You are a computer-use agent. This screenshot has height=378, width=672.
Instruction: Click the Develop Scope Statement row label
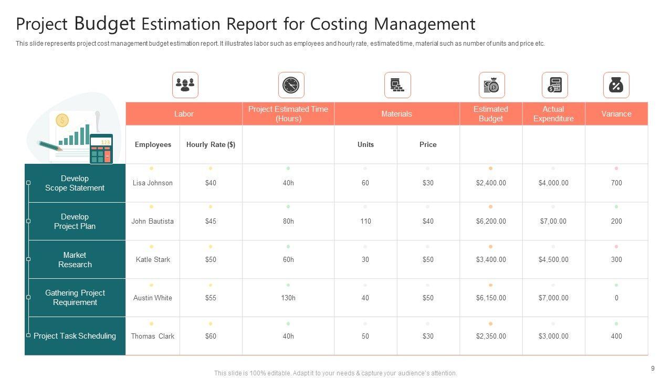click(x=75, y=183)
